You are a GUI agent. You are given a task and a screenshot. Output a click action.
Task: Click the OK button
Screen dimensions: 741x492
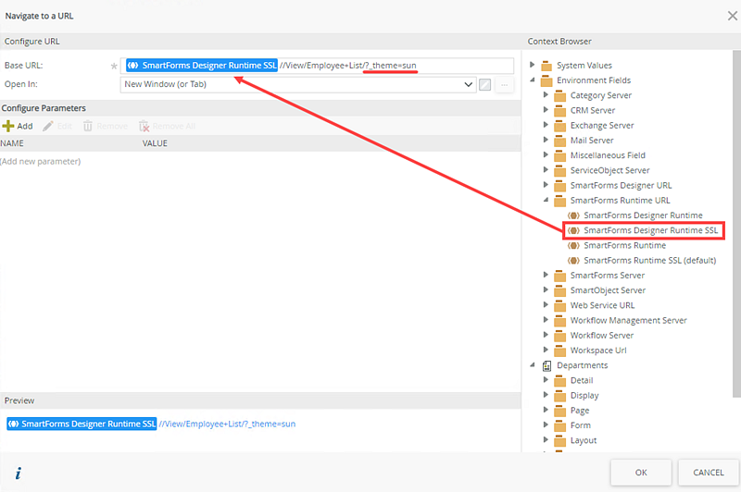coord(641,473)
